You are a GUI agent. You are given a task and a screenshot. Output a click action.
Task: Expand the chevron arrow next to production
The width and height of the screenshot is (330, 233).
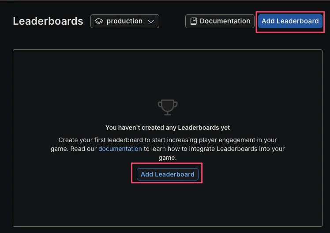151,21
